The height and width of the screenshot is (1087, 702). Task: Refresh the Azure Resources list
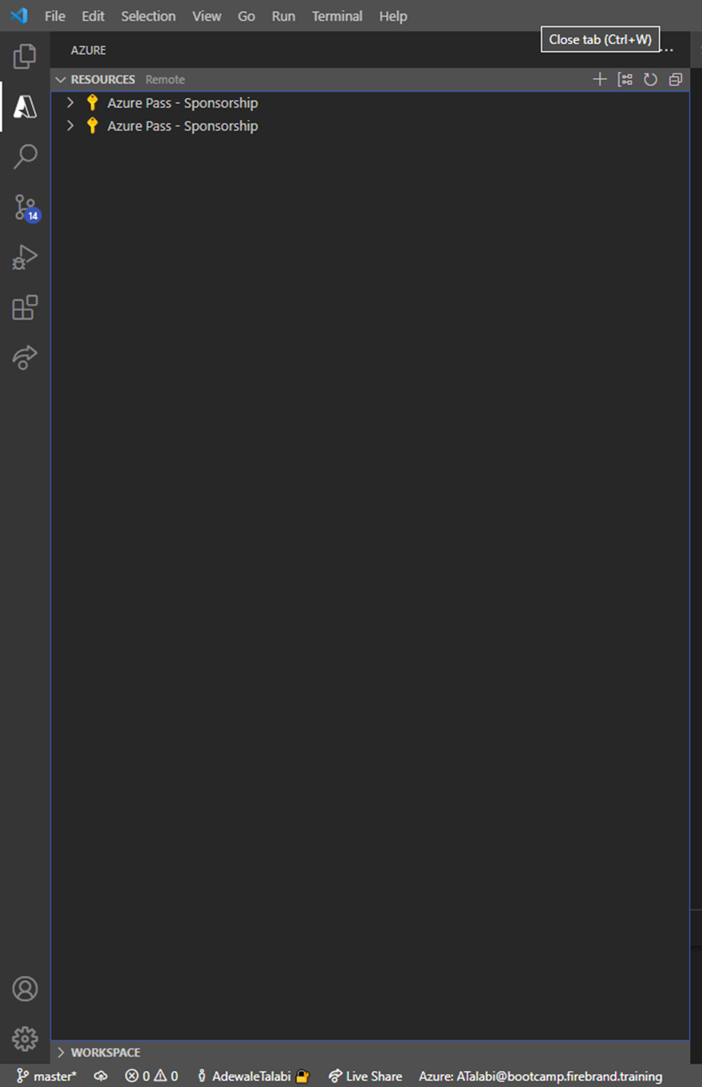pyautogui.click(x=650, y=79)
